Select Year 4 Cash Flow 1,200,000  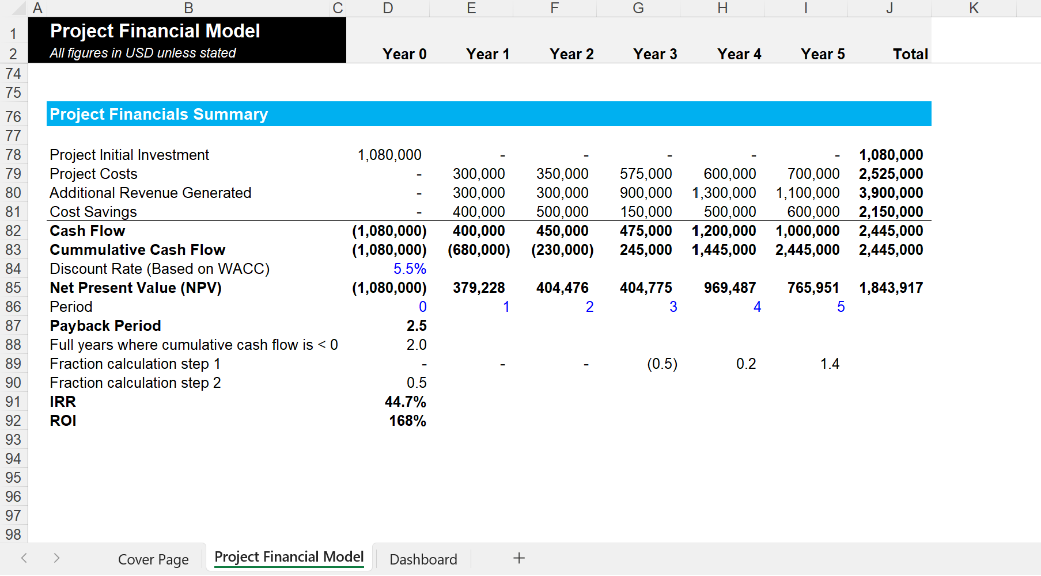[724, 231]
